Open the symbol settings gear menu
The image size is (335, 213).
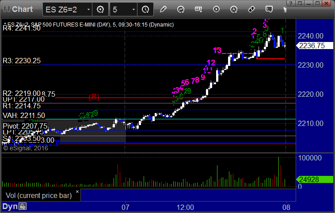coord(100,9)
